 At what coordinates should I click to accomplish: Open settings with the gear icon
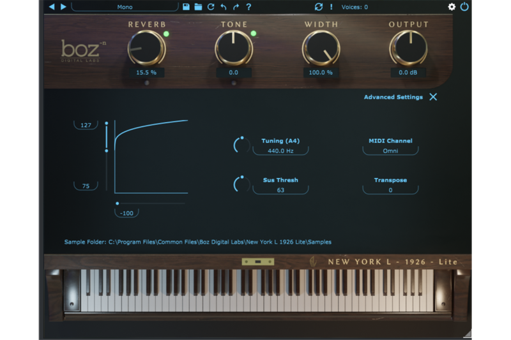coord(452,7)
